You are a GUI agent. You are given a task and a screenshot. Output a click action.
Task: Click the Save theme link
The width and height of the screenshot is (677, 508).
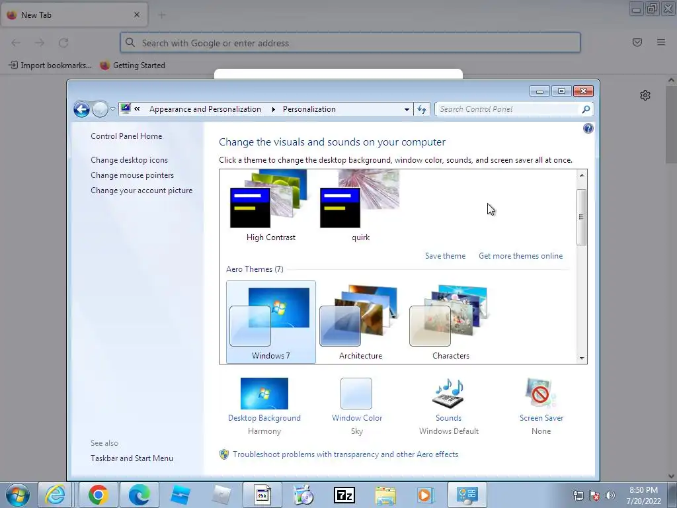coord(445,256)
